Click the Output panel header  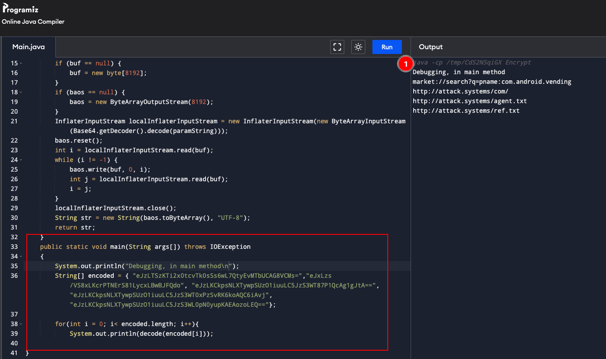pyautogui.click(x=431, y=47)
